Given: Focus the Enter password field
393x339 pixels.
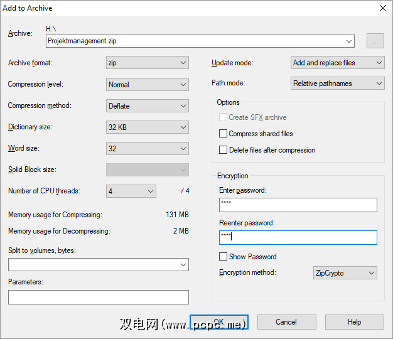Looking at the screenshot, I should pos(298,205).
